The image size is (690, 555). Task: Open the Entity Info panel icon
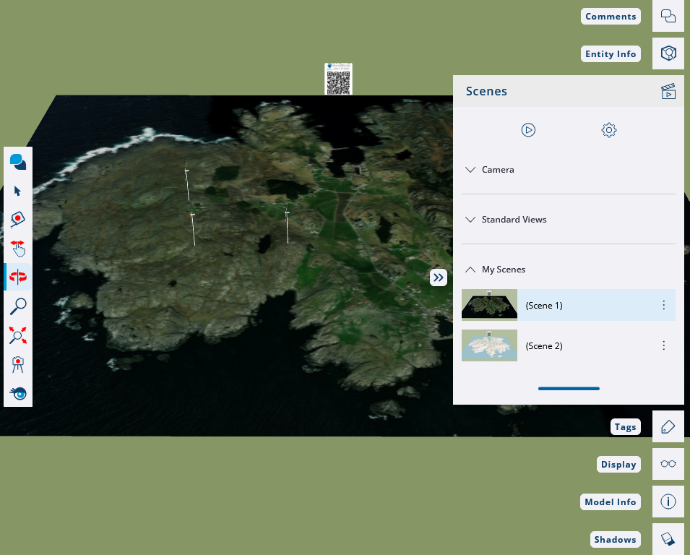pos(668,54)
